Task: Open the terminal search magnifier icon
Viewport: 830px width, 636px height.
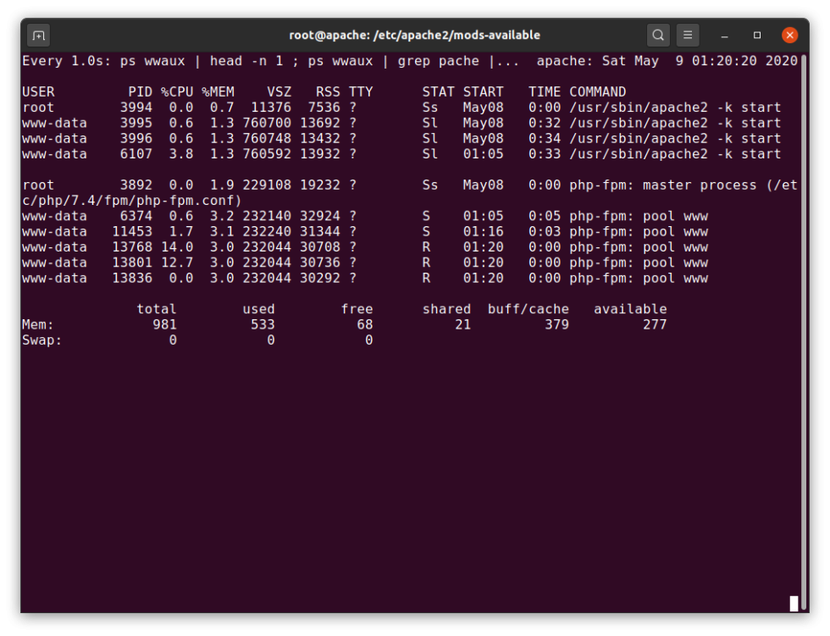Action: click(658, 35)
